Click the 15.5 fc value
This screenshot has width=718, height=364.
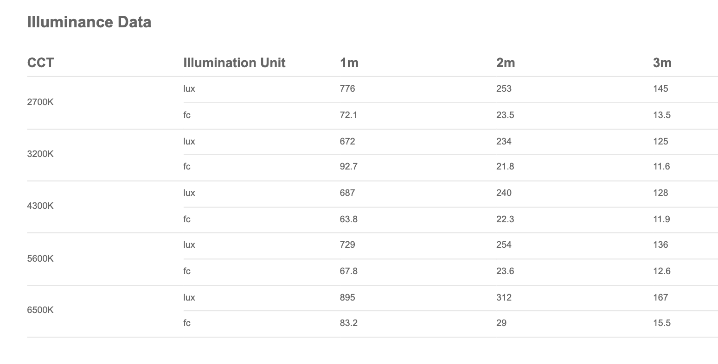(661, 323)
